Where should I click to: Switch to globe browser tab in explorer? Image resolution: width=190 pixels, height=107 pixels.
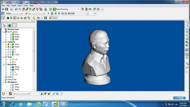pyautogui.click(x=9, y=26)
